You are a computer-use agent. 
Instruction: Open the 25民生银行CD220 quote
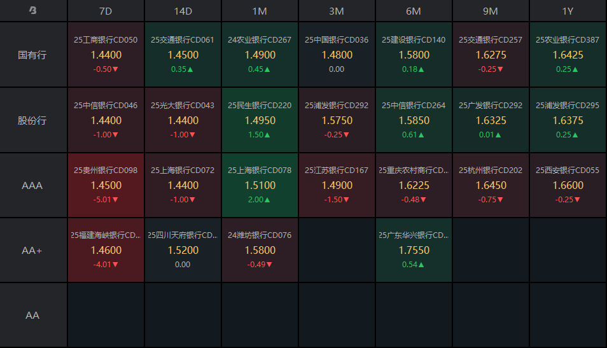260,120
